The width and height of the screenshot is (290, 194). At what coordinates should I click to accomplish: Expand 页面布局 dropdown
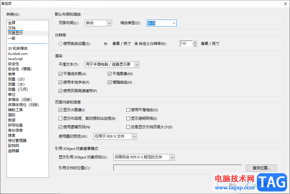pyautogui.click(x=98, y=23)
